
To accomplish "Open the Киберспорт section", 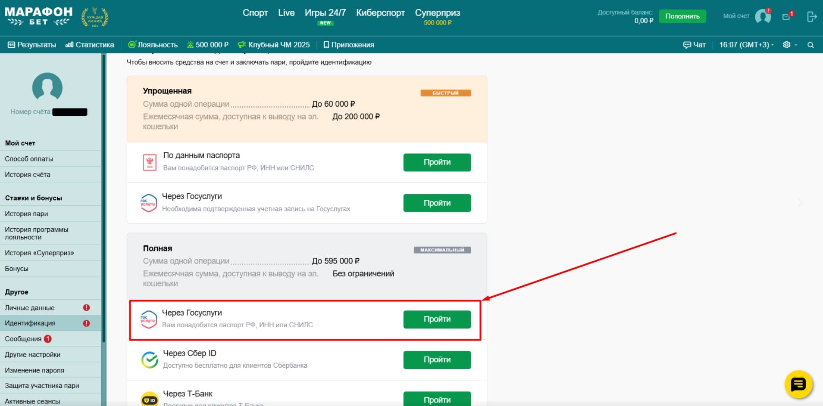I will click(x=380, y=13).
